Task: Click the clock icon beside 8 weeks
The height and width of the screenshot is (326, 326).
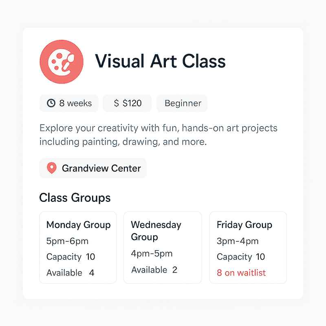Action: [51, 103]
